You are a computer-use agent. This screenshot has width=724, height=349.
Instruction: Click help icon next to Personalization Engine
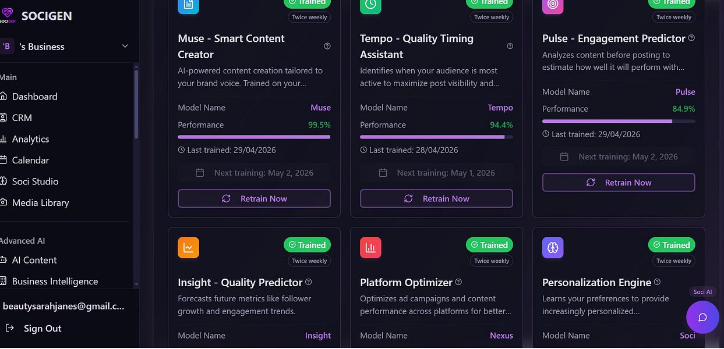point(657,282)
